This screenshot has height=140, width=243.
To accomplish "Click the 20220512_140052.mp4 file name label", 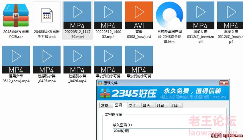I will pos(108,34).
